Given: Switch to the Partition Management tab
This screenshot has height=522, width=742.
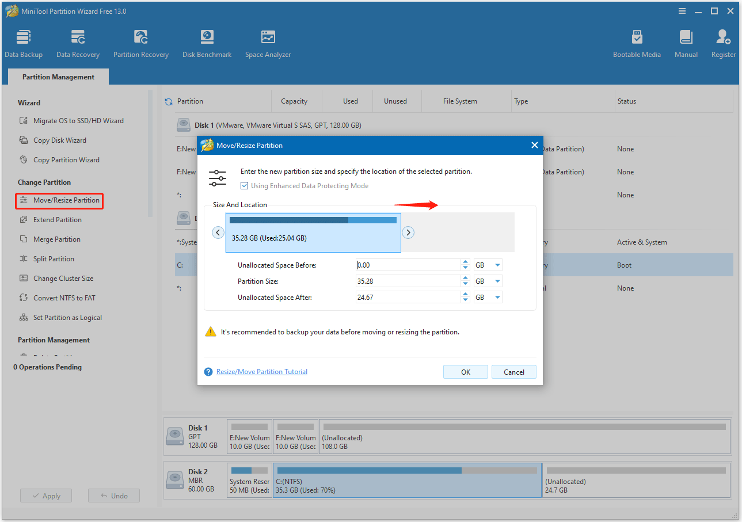Looking at the screenshot, I should click(58, 76).
